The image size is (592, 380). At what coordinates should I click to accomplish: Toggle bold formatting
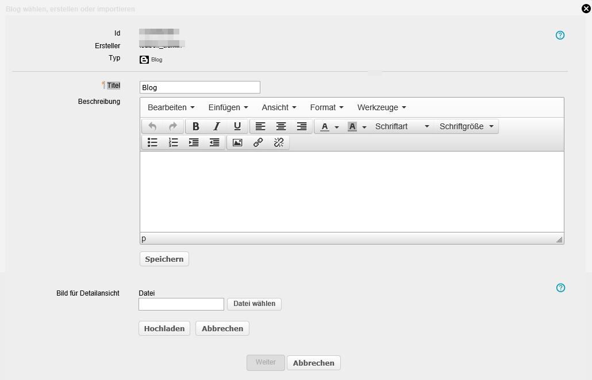tap(195, 126)
